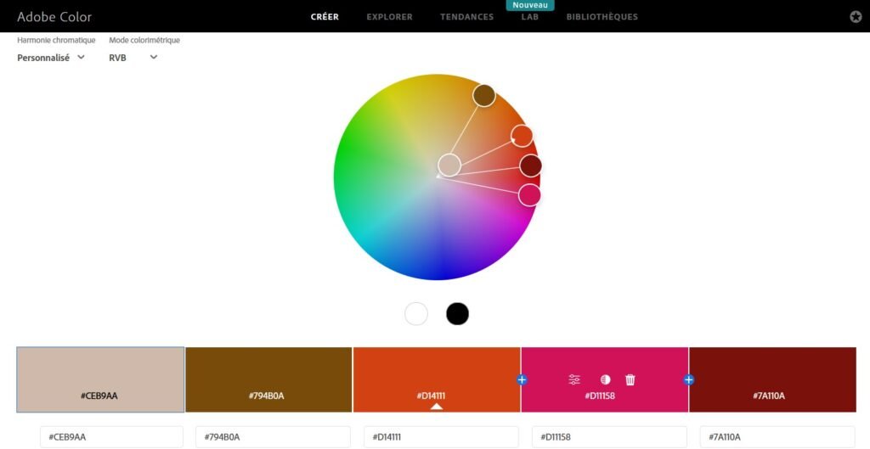870x449 pixels.
Task: Click the #794B0A hex input field
Action: (273, 437)
